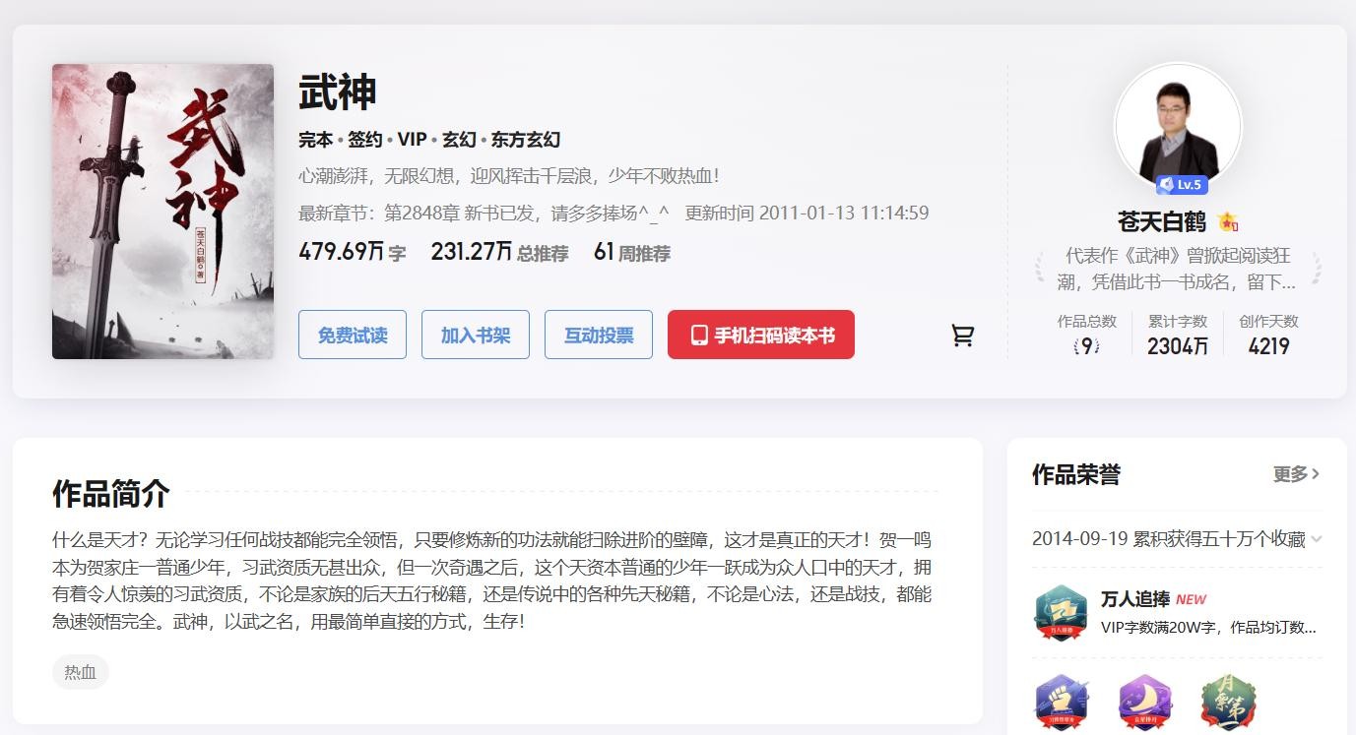The width and height of the screenshot is (1356, 735).
Task: Click the crescent moon honor badge
Action: (x=1145, y=702)
